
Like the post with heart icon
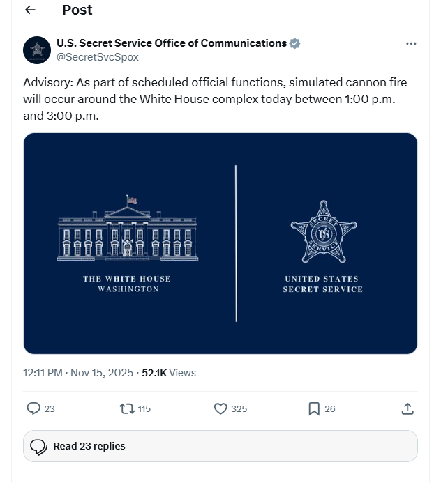221,408
